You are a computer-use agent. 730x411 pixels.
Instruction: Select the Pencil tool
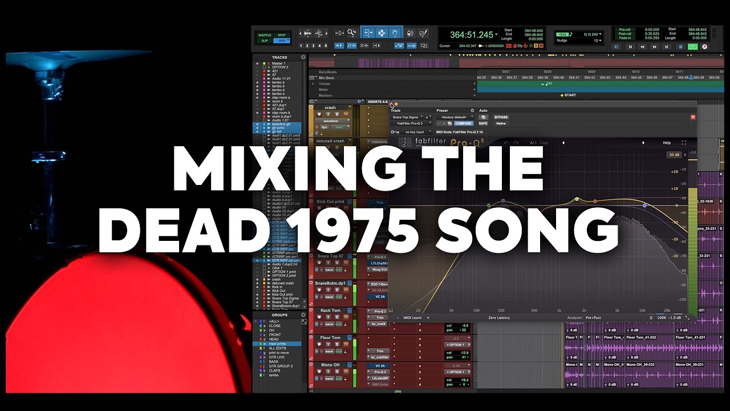(423, 33)
